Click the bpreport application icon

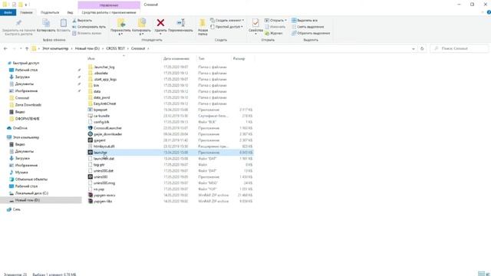91,110
